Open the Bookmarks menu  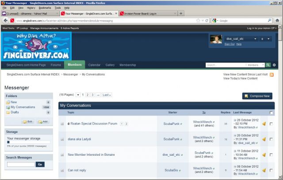point(45,8)
